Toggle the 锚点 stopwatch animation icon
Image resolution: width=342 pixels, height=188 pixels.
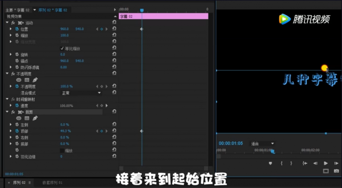17,61
